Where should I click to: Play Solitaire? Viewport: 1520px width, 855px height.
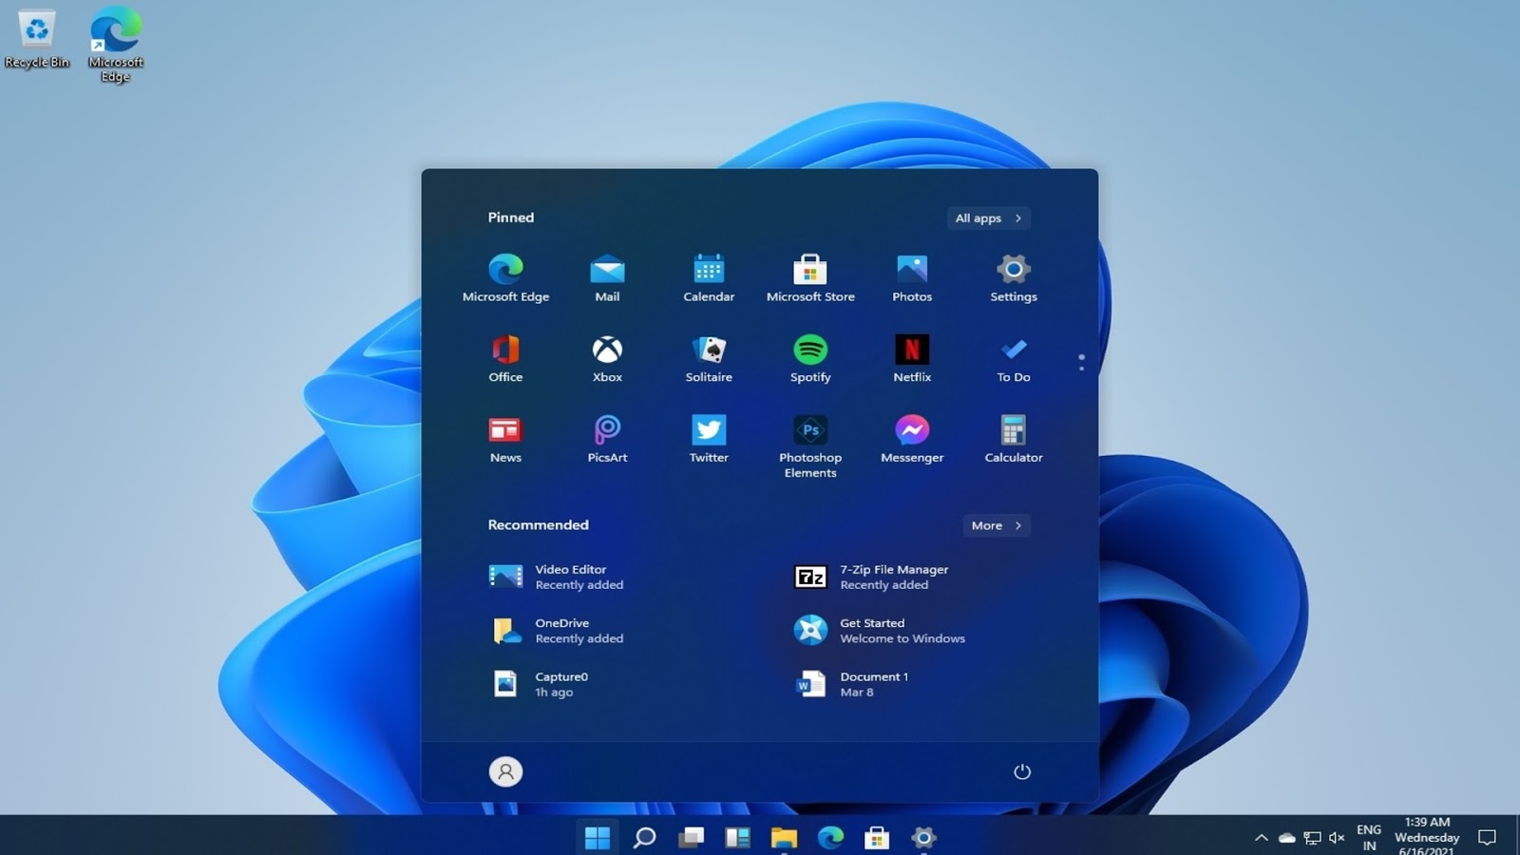pos(708,351)
